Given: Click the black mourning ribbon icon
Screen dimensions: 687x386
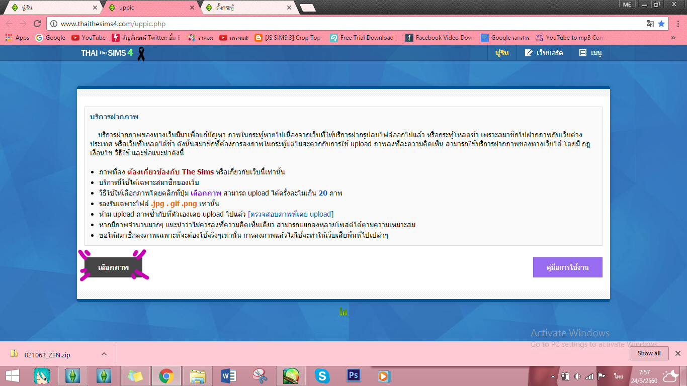Looking at the screenshot, I should coord(141,53).
